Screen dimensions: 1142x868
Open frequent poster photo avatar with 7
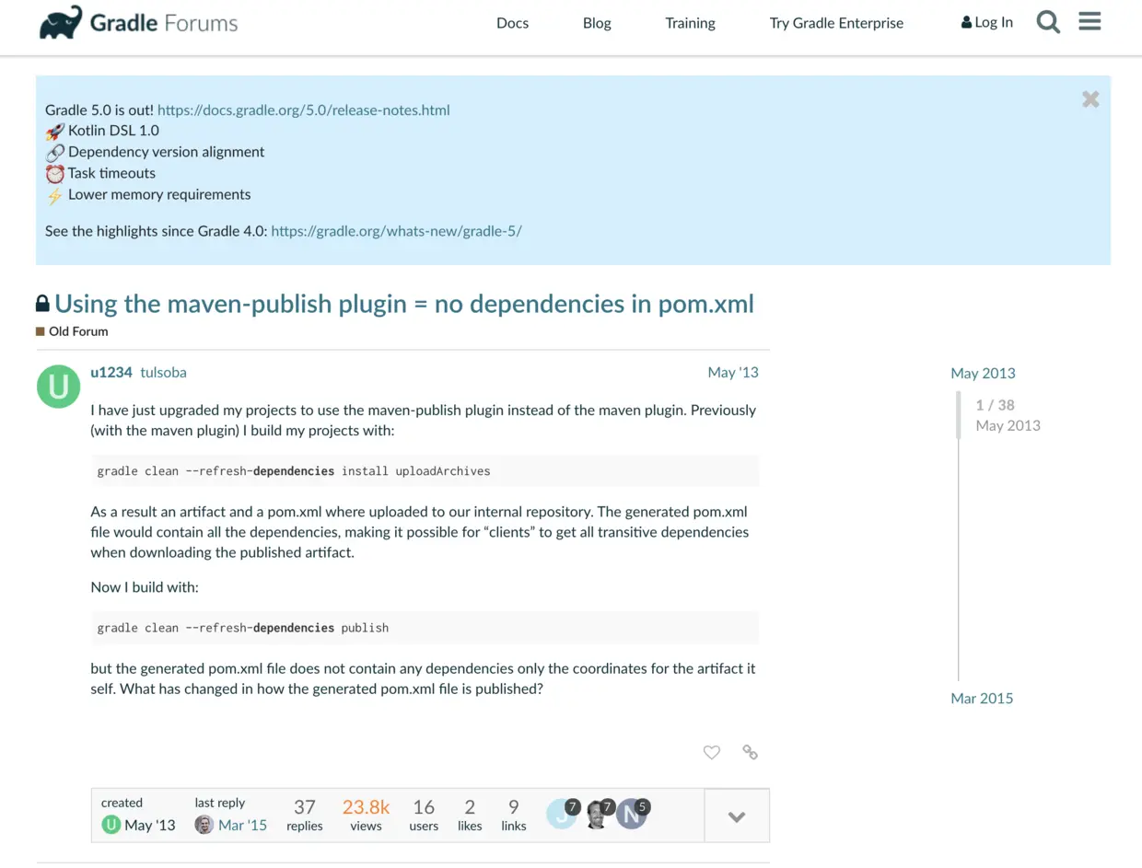click(597, 815)
